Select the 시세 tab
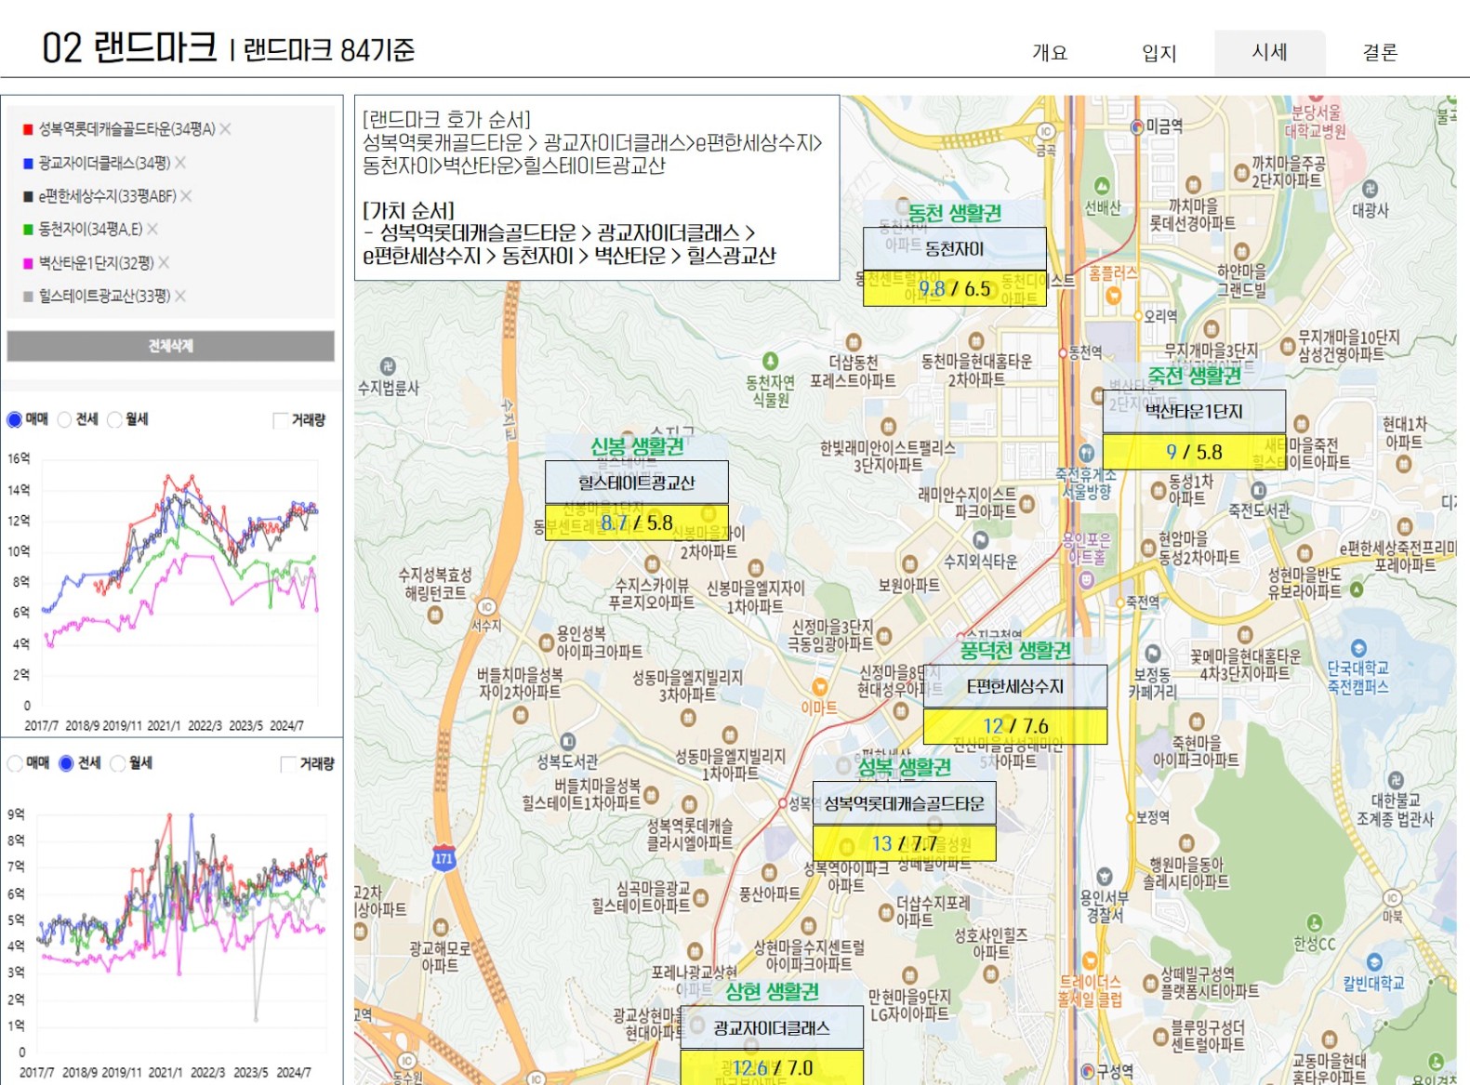Screen dimensions: 1470x1085 click(1269, 52)
